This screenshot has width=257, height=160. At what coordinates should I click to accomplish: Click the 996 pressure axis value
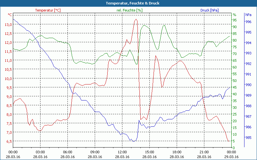coord(248,22)
